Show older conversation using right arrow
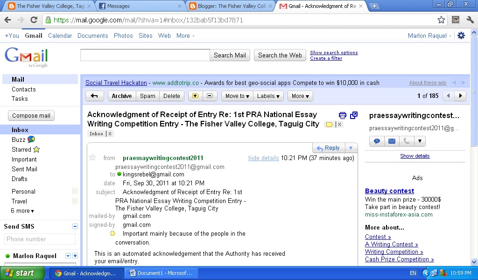This screenshot has height=280, width=478. (460, 96)
